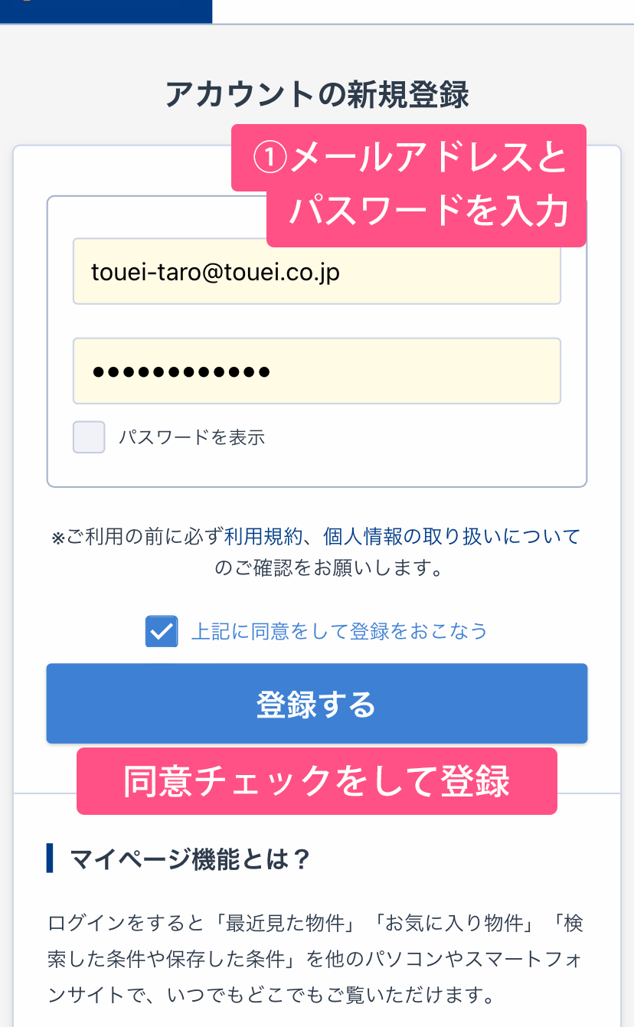Click the circled ① number in pink callout
The image size is (634, 1027).
269,159
